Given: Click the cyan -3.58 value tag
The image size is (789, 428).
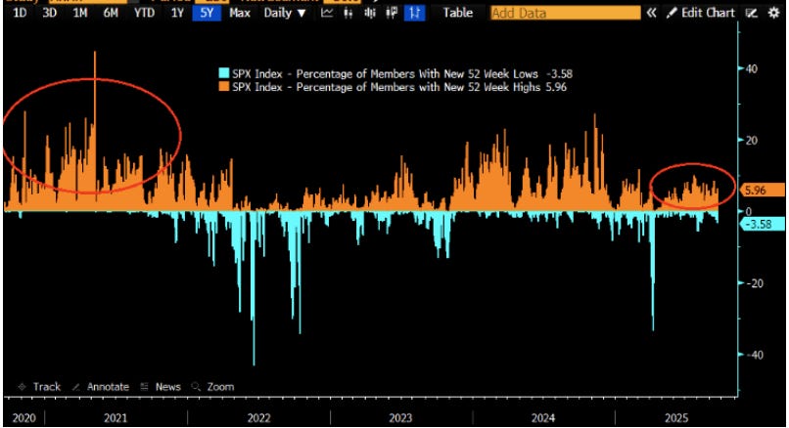Looking at the screenshot, I should pyautogui.click(x=762, y=224).
